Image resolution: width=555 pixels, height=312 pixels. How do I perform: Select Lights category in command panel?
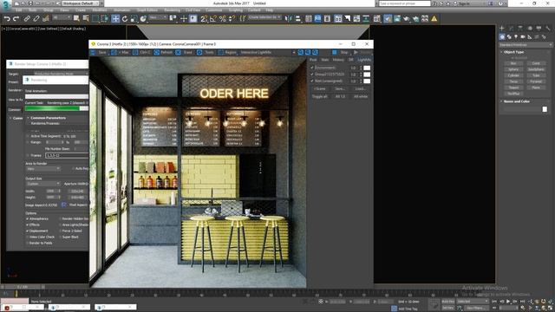(x=516, y=36)
